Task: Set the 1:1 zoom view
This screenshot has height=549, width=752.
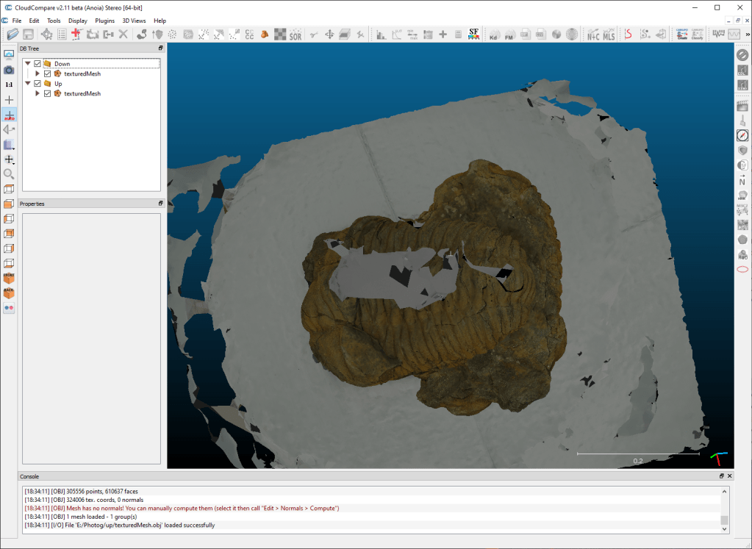Action: [x=9, y=85]
